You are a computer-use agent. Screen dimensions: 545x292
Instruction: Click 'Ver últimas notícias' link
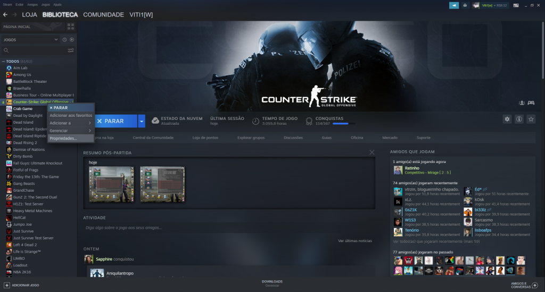pyautogui.click(x=355, y=241)
